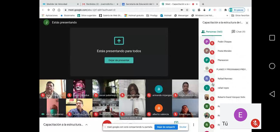Toggle the muted mic beside Padei Chiapas

tap(212, 43)
